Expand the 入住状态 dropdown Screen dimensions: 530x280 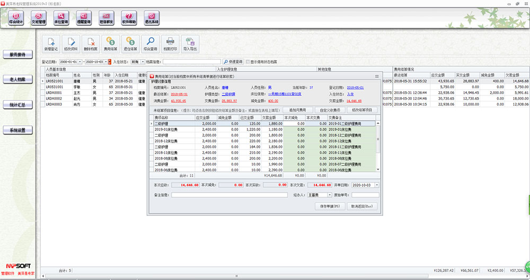143,62
